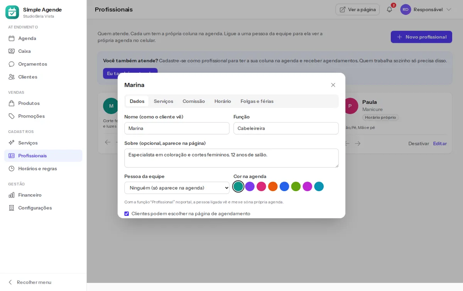Click the Profissionais ID card icon

click(x=12, y=156)
